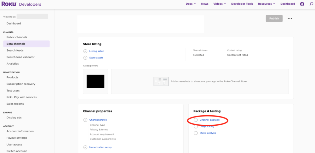Click the search magnifier icon

point(311,4)
